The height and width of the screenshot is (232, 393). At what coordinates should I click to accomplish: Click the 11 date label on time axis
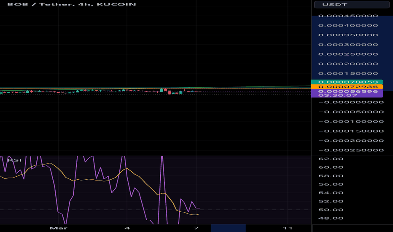pyautogui.click(x=288, y=228)
